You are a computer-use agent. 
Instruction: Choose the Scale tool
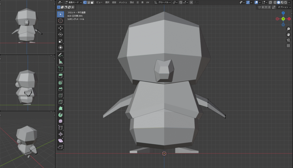pyautogui.click(x=60, y=41)
